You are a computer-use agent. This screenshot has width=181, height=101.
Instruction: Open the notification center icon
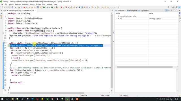pos(176,99)
